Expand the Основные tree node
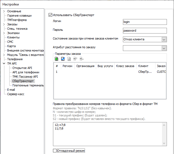Image resolution: width=174 pixels, height=154 pixels. coord(4,11)
